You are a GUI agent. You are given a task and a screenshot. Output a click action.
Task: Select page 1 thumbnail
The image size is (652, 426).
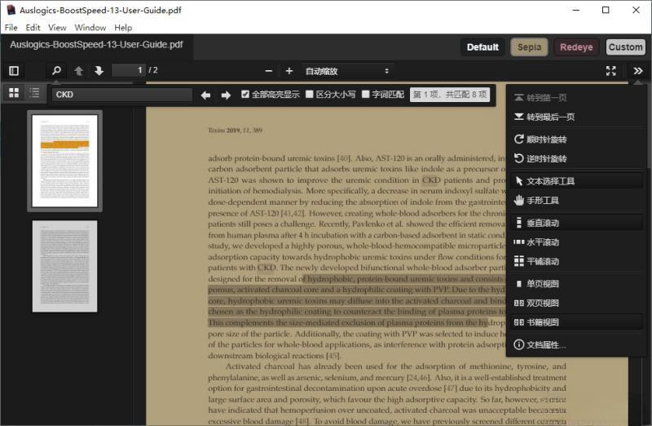click(x=64, y=161)
